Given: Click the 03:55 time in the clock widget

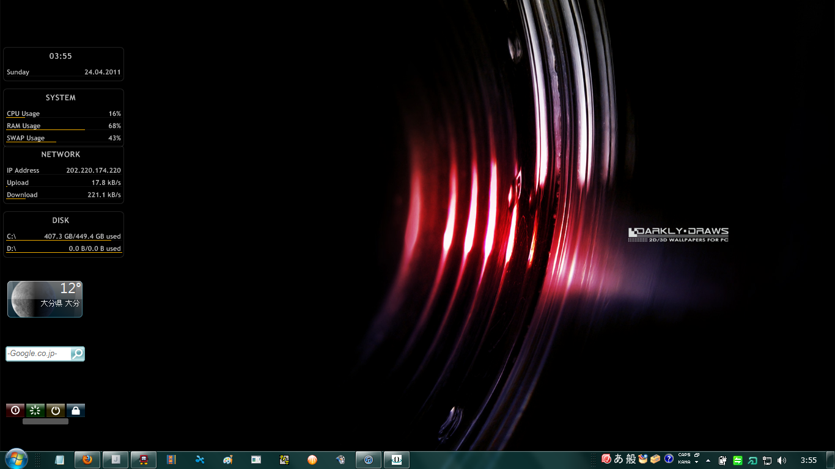Looking at the screenshot, I should pyautogui.click(x=61, y=56).
